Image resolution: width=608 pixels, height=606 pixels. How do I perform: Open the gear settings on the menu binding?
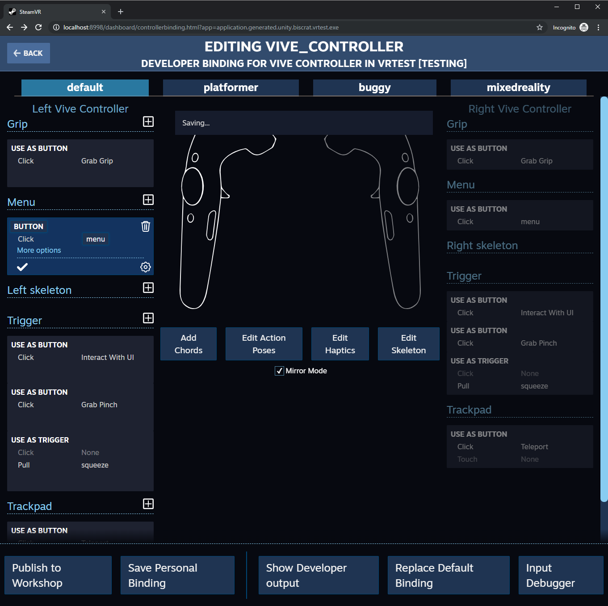(145, 267)
